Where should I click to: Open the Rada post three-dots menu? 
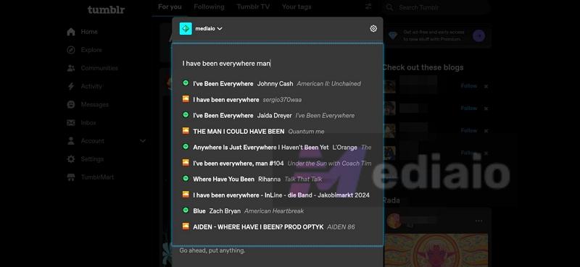click(478, 221)
